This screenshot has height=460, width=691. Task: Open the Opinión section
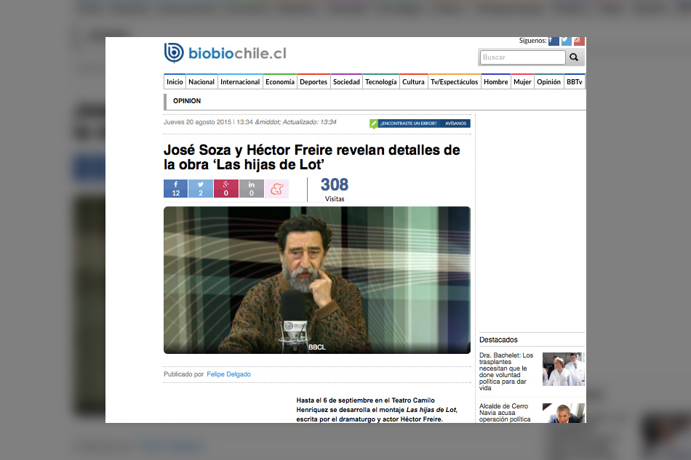pos(548,82)
